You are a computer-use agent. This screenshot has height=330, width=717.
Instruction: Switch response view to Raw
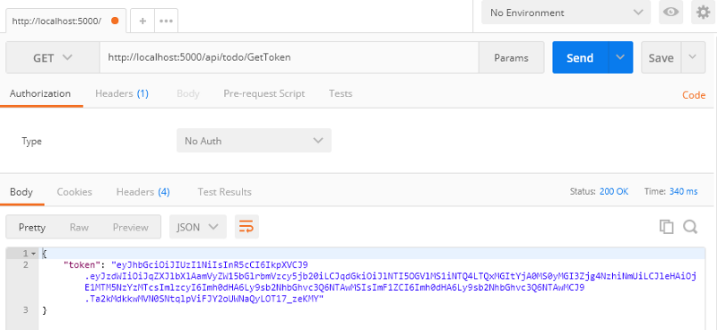tap(79, 227)
